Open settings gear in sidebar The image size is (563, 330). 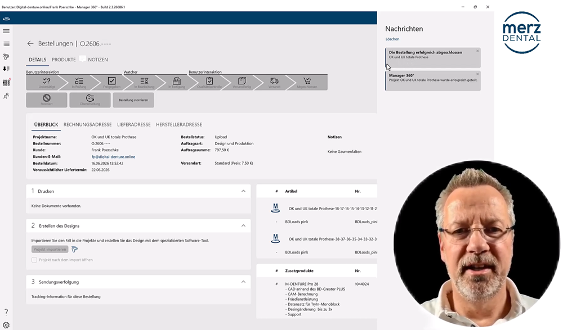[x=6, y=326]
